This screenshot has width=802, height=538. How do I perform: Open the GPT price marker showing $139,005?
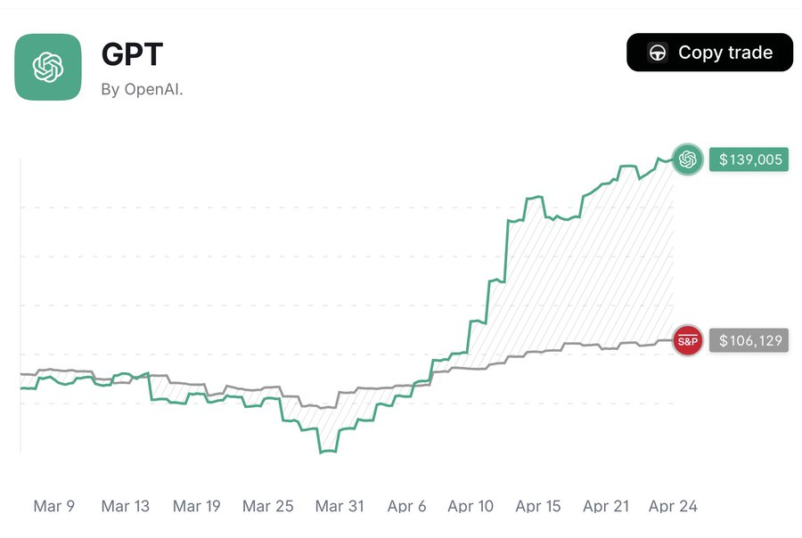point(749,159)
